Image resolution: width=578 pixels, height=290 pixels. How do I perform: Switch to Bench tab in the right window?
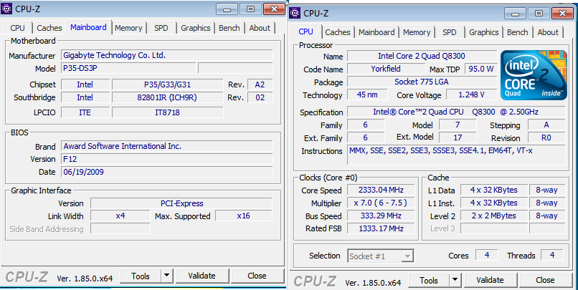[517, 32]
